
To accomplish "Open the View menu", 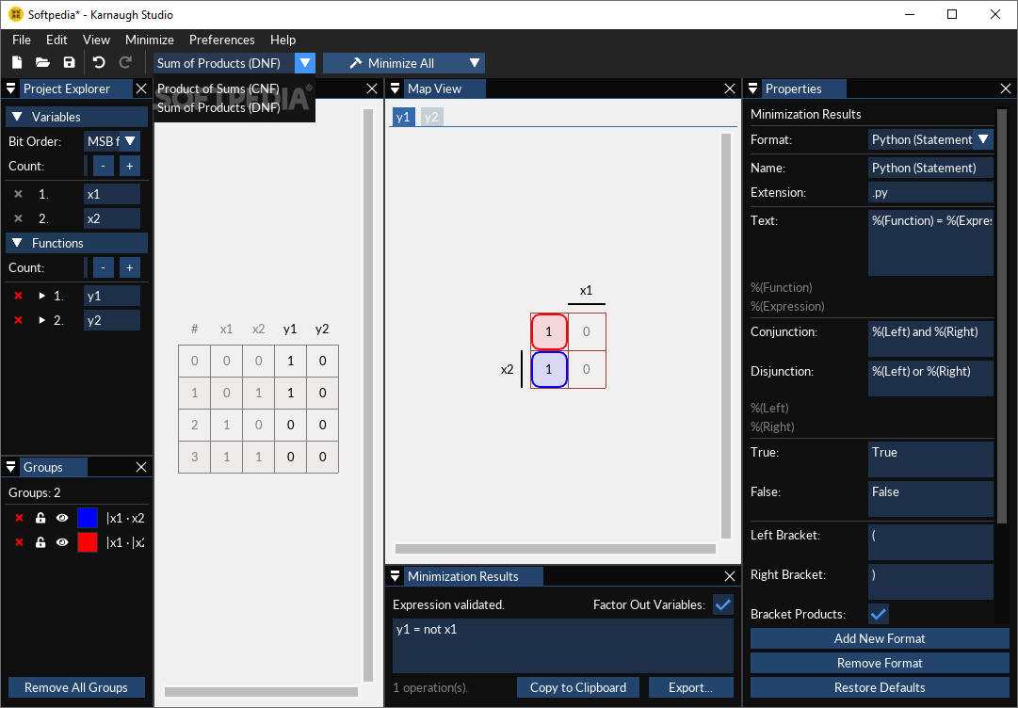I will 96,40.
